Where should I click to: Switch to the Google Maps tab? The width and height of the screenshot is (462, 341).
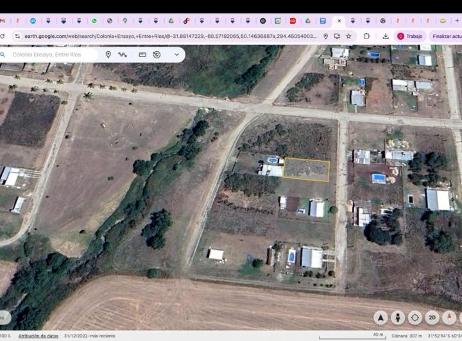coord(125,21)
